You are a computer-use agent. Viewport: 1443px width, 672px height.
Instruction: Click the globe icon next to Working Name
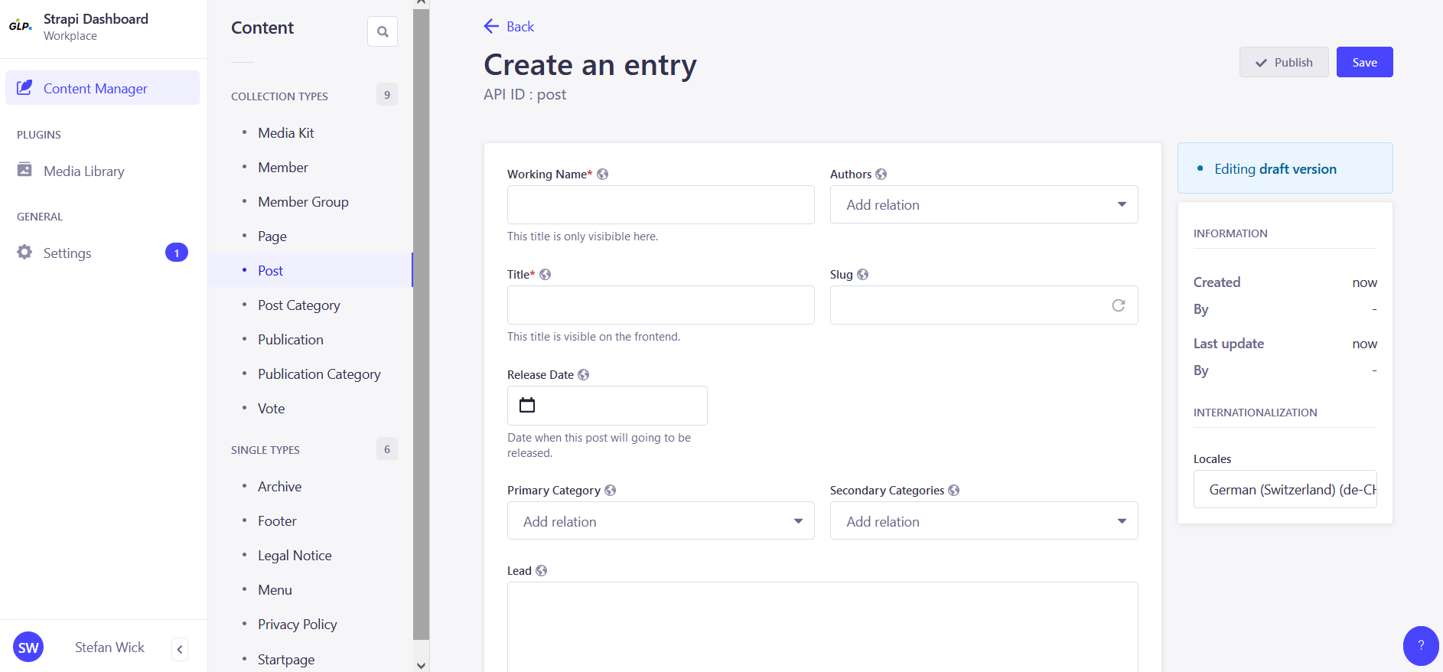(603, 175)
